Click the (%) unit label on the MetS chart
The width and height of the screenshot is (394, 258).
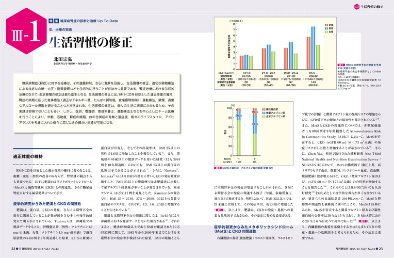point(233,105)
